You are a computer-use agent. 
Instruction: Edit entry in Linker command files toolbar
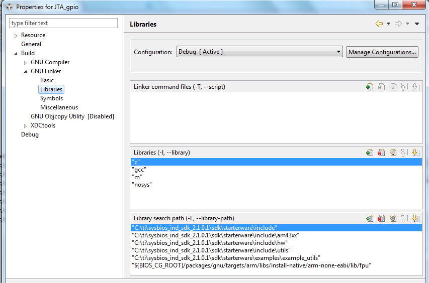pos(393,87)
